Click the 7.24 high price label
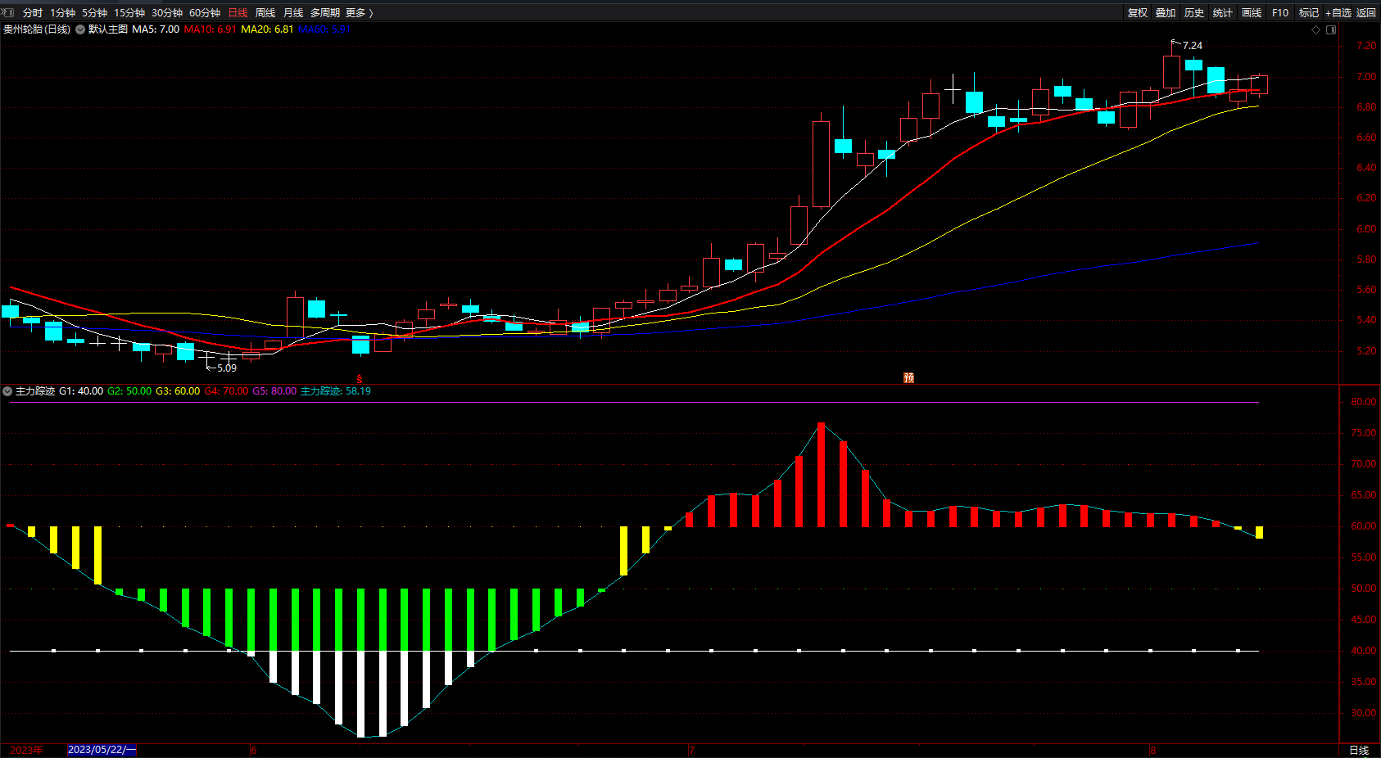The height and width of the screenshot is (758, 1381). 1193,46
